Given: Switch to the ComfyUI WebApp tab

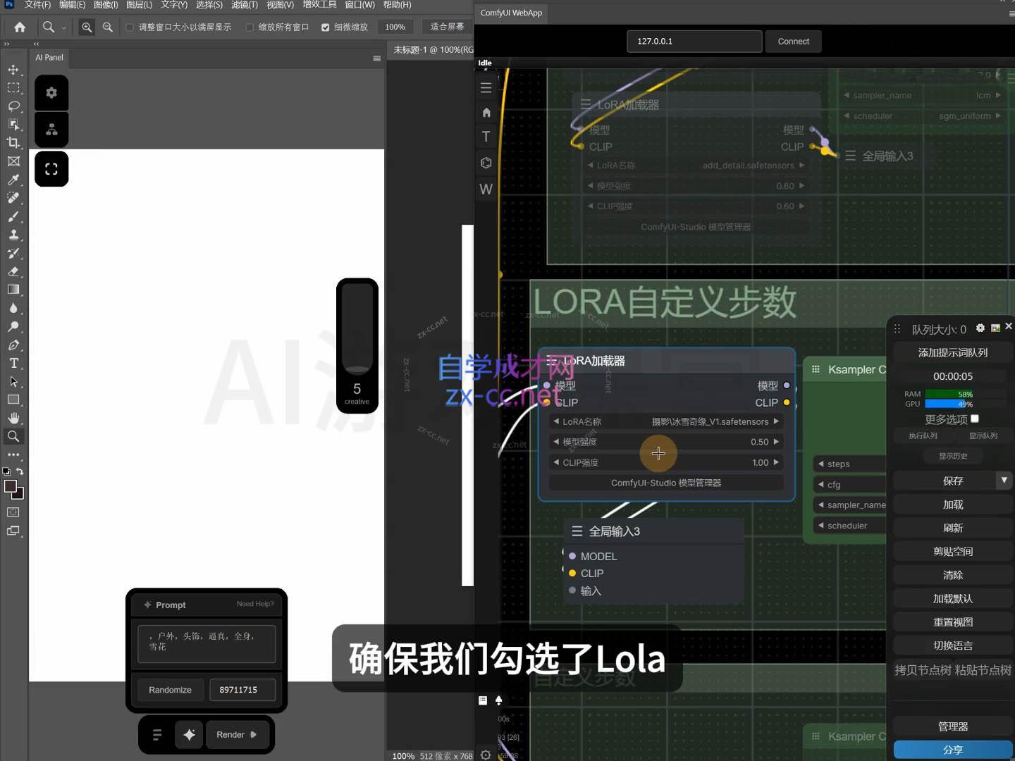Looking at the screenshot, I should (511, 13).
